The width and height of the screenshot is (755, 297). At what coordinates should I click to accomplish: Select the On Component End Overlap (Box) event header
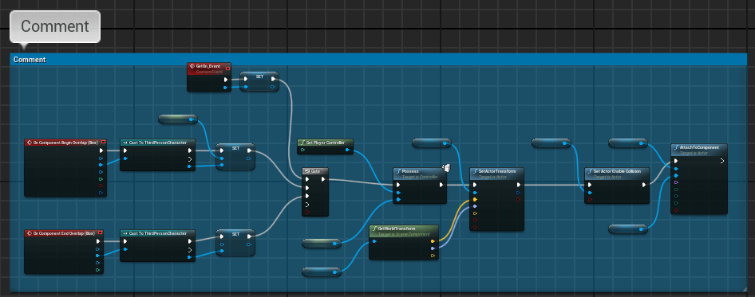tap(64, 233)
